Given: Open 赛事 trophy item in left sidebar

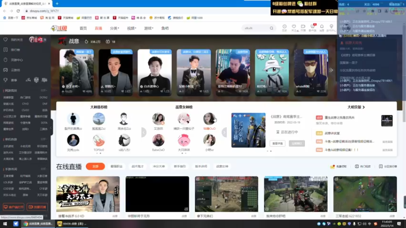Looking at the screenshot, I should (10, 80).
